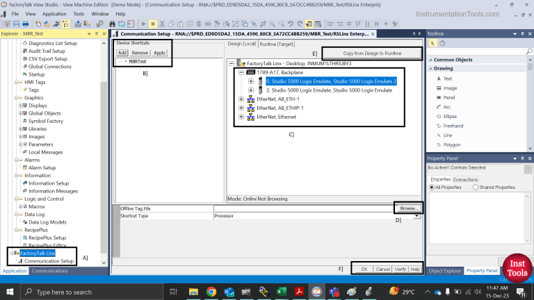Open the Tools menu
Screen dimensions: 534x300
point(79,14)
